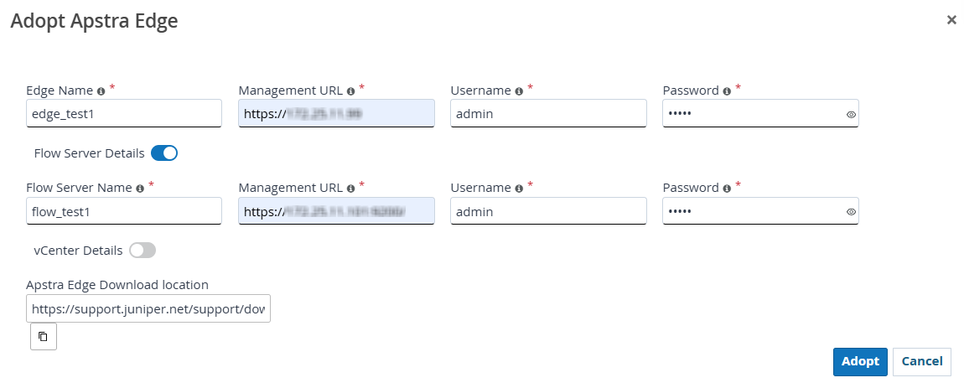Close the Adopt Apstra Edge dialog
The height and width of the screenshot is (388, 964).
[951, 20]
